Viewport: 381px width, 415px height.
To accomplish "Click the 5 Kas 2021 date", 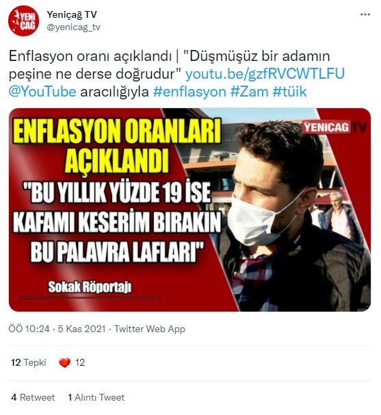I will (81, 329).
